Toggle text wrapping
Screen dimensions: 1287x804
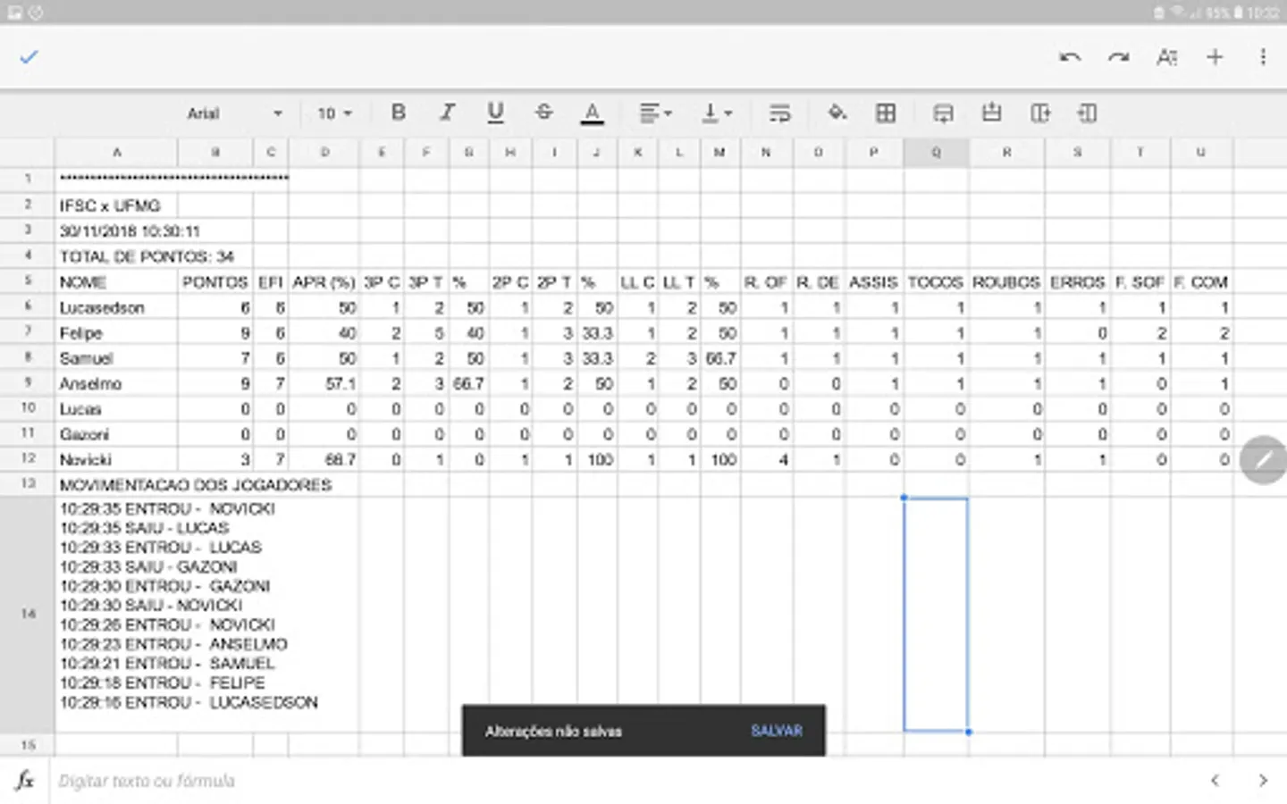pyautogui.click(x=779, y=113)
